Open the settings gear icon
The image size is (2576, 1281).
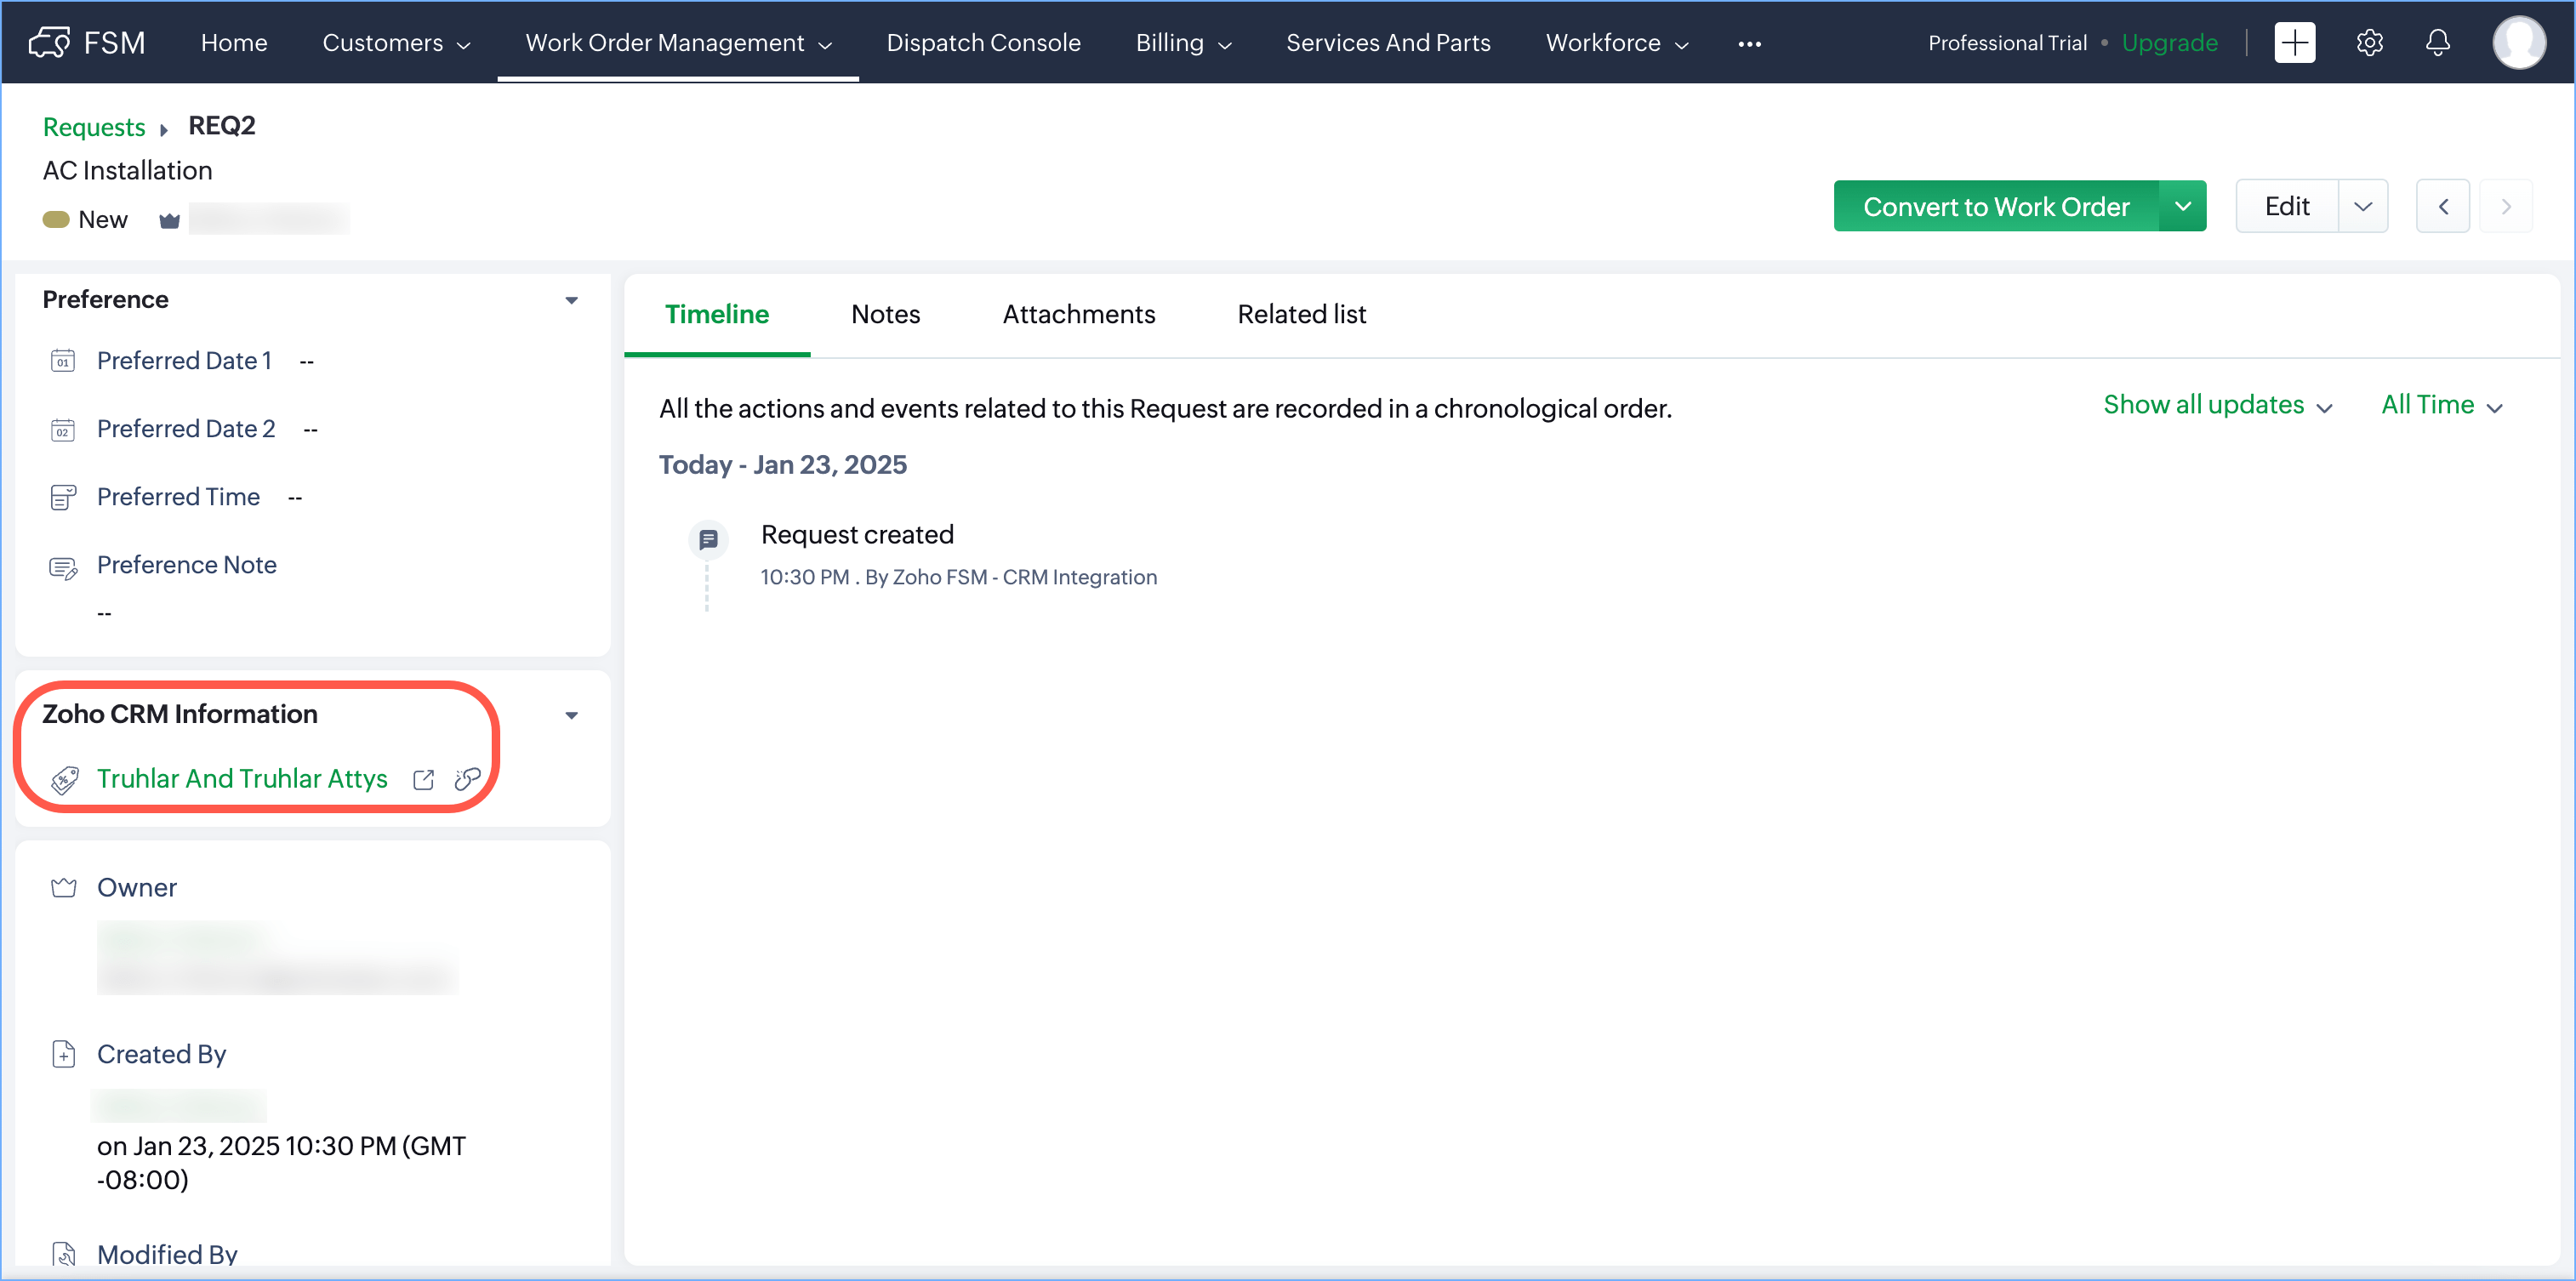(2369, 42)
